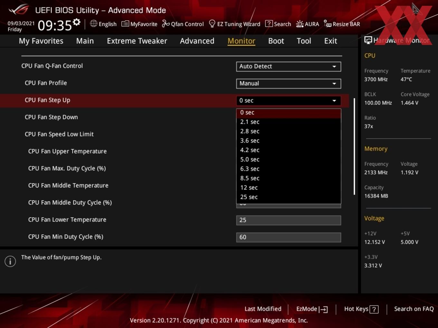
Task: Click the 12.152 V voltage reading
Action: [374, 242]
